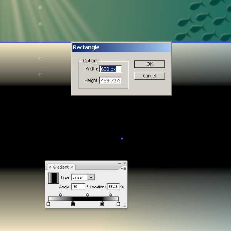Select the Gradient panel tab
Image resolution: width=231 pixels, height=231 pixels.
pyautogui.click(x=61, y=167)
